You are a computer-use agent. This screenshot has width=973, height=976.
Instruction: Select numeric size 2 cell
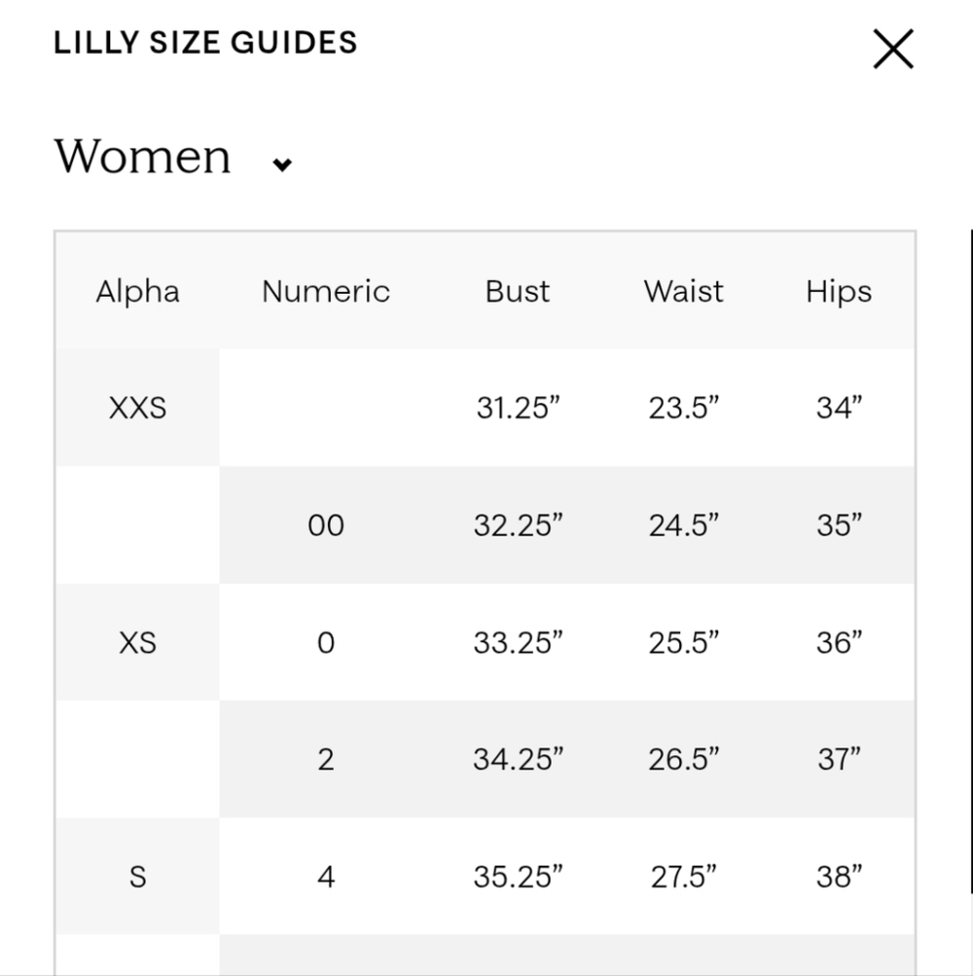(326, 759)
